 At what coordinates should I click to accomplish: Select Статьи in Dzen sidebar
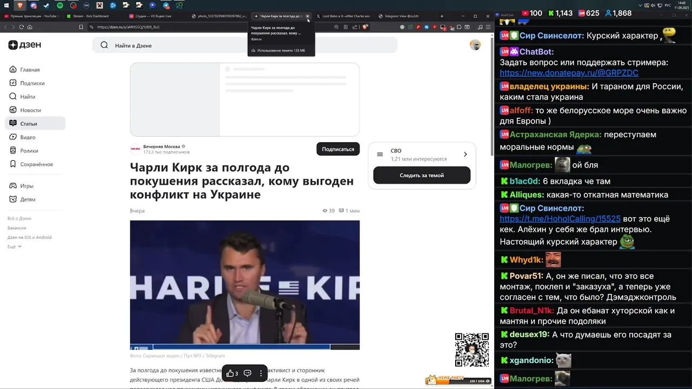click(x=35, y=124)
